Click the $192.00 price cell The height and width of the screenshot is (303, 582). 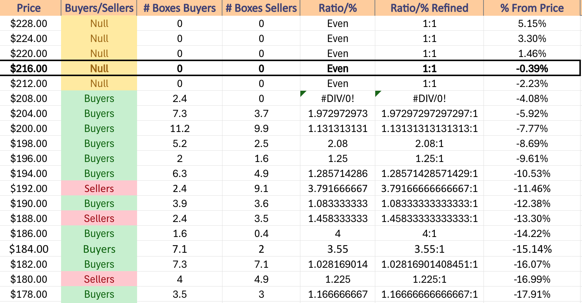click(x=30, y=189)
